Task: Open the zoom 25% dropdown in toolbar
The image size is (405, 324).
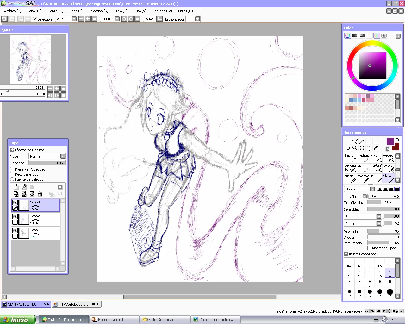Action: tap(74, 19)
